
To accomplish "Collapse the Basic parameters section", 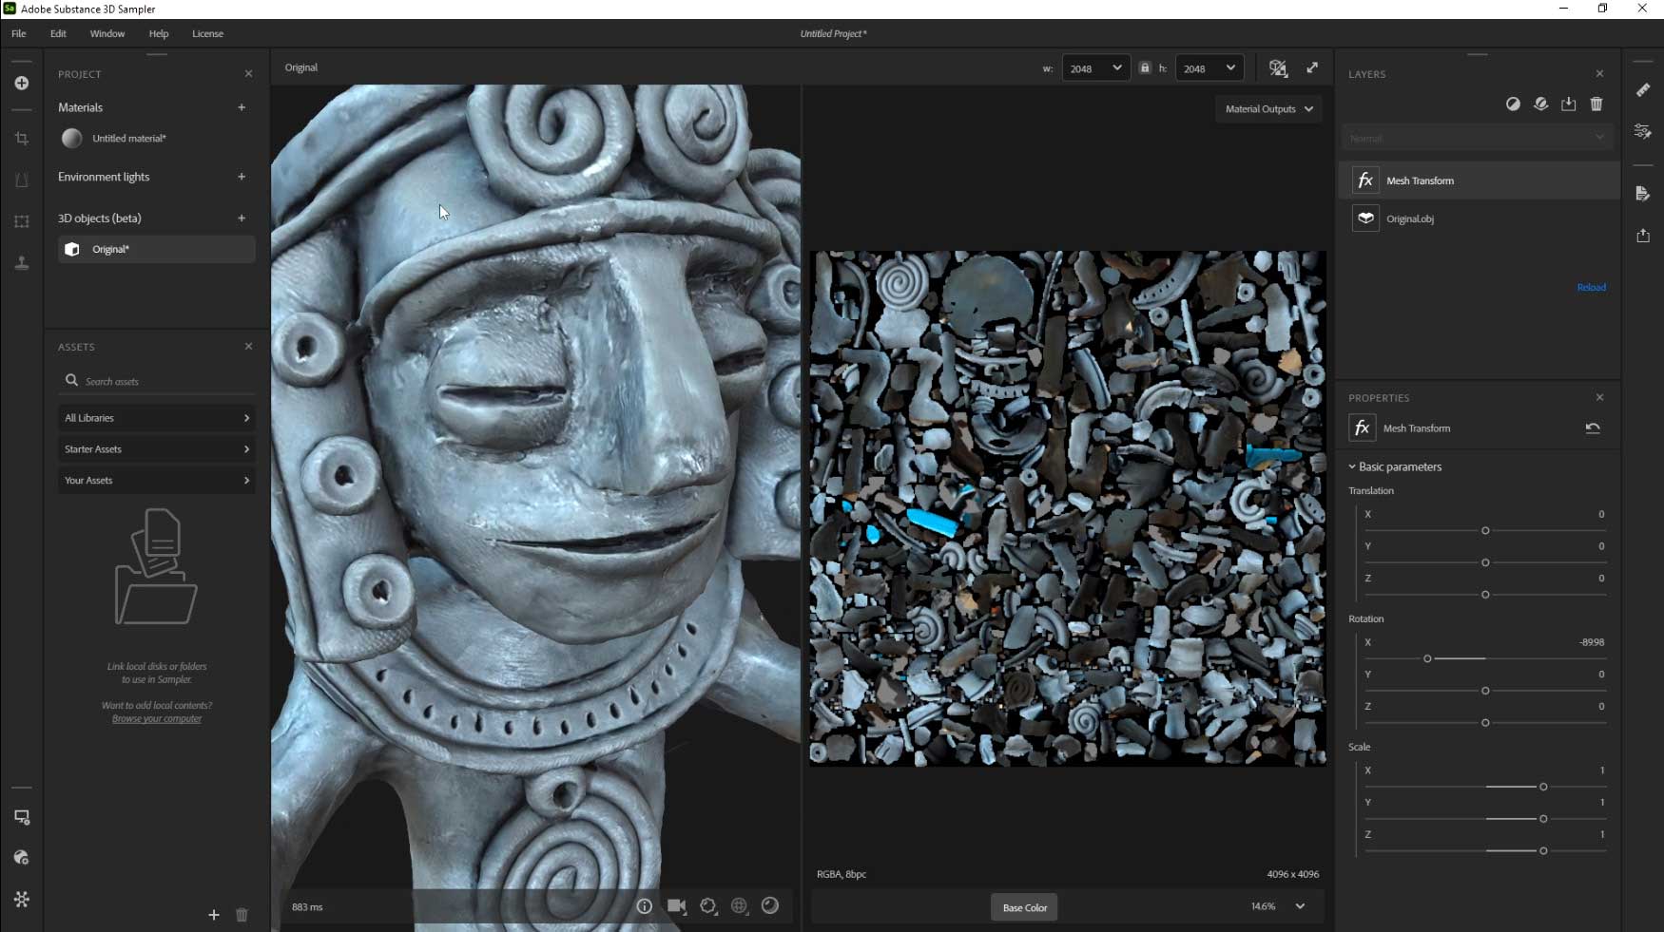I will 1395,466.
